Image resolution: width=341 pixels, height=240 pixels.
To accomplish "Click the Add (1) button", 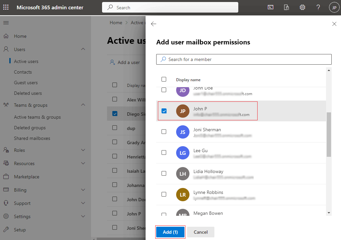I will tap(170, 232).
